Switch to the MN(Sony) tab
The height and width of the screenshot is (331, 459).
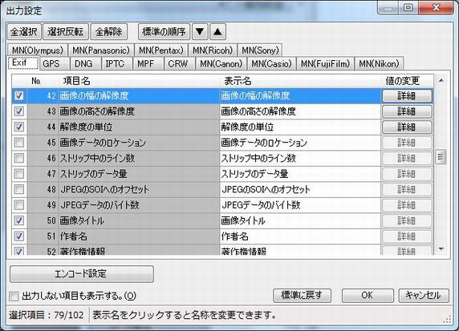click(x=260, y=50)
